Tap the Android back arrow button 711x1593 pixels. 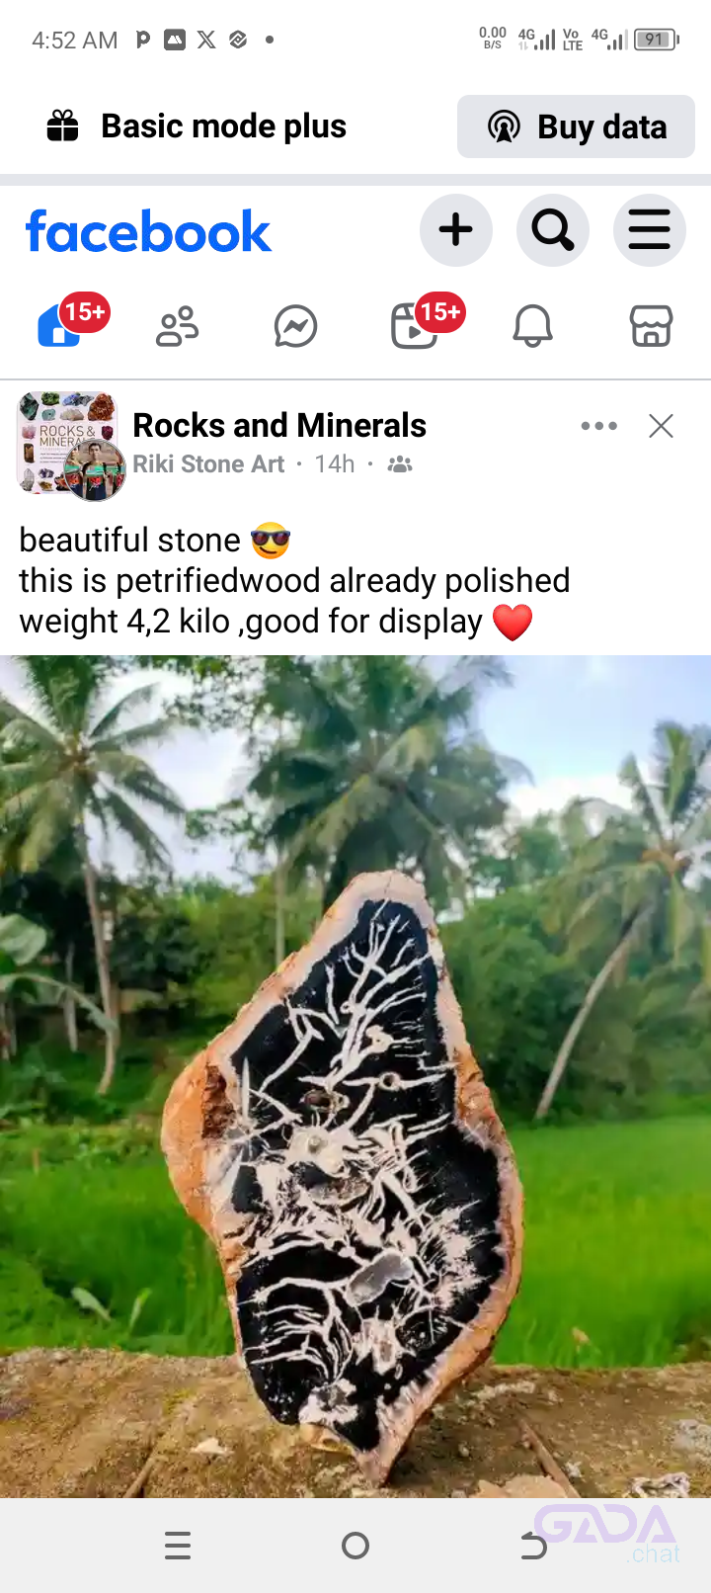[533, 1546]
